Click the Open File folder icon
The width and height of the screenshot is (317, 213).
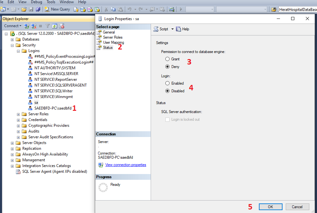click(24, 9)
